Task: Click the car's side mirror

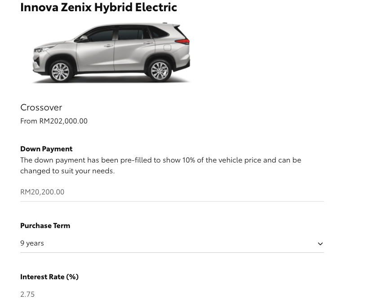Action: click(83, 39)
